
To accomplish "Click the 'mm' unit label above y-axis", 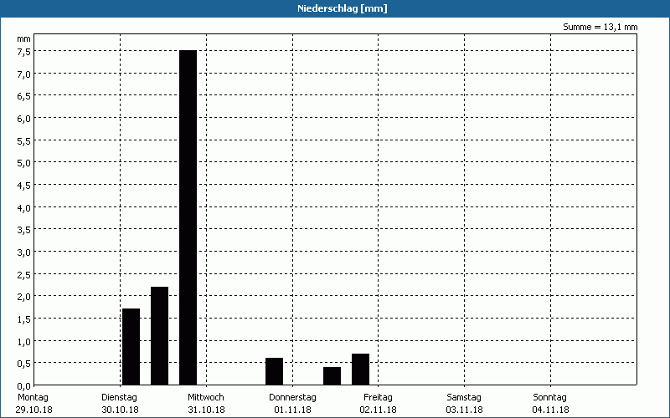I will click(x=24, y=39).
